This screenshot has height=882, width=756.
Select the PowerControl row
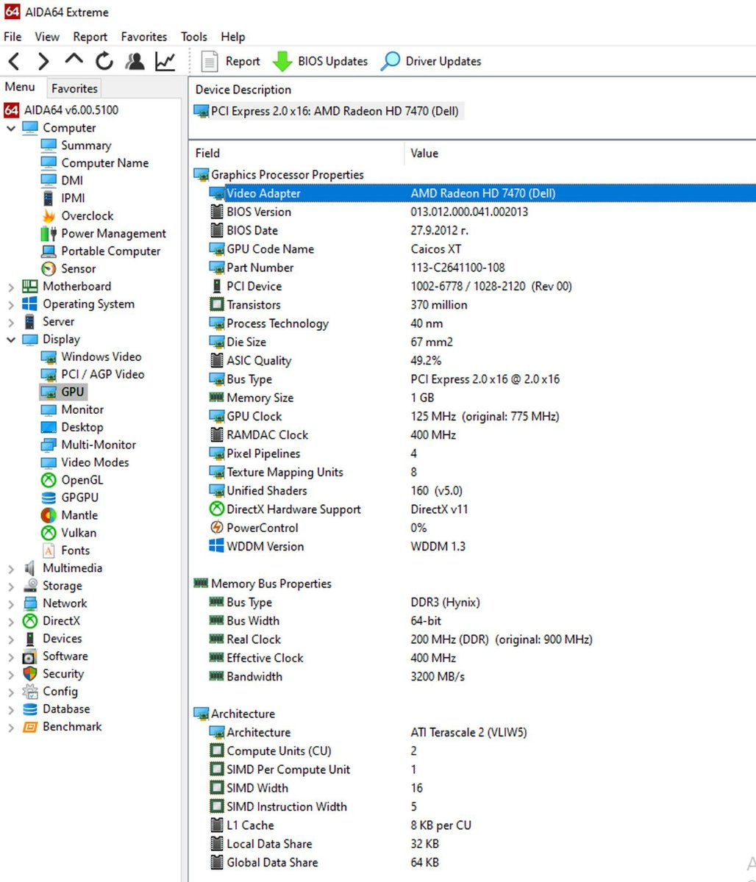473,528
